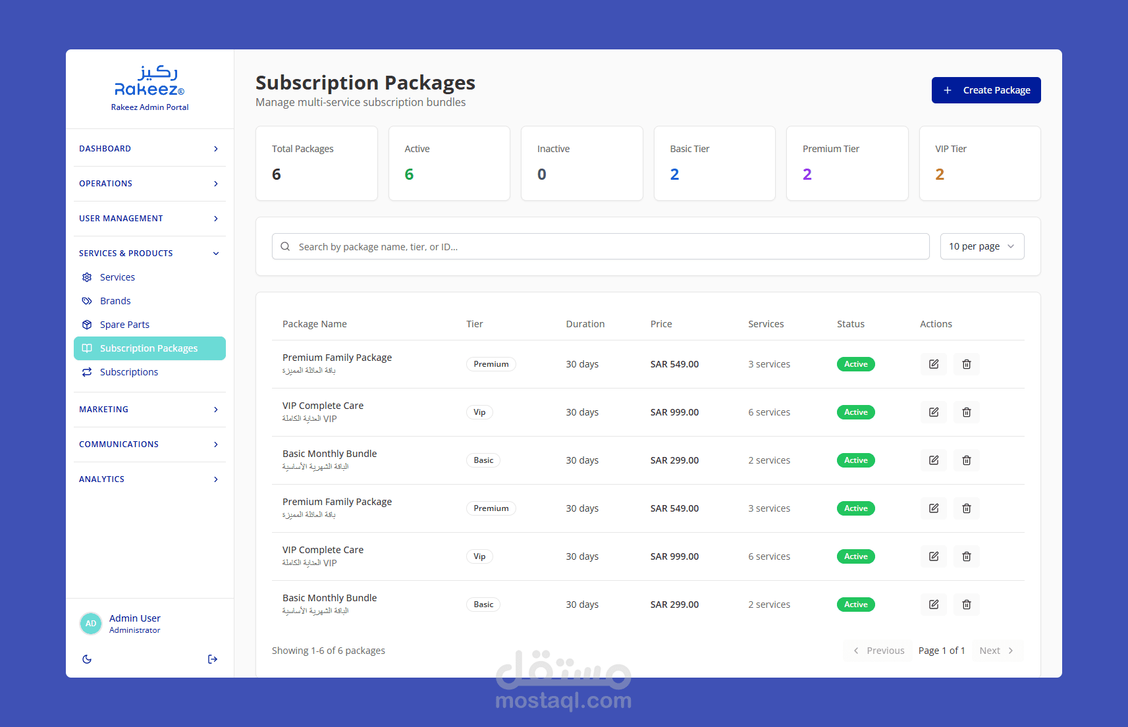Viewport: 1128px width, 727px height.
Task: Expand the Dashboard sidebar section
Action: [149, 149]
